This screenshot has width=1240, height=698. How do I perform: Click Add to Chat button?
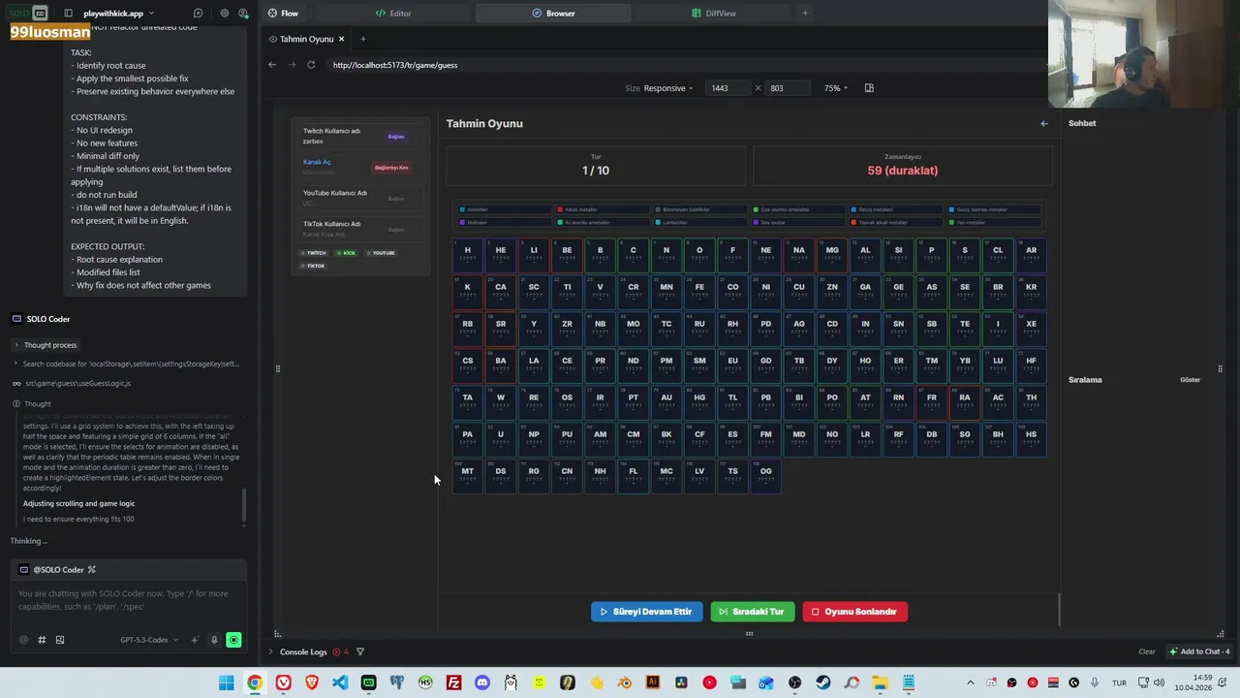point(1199,651)
